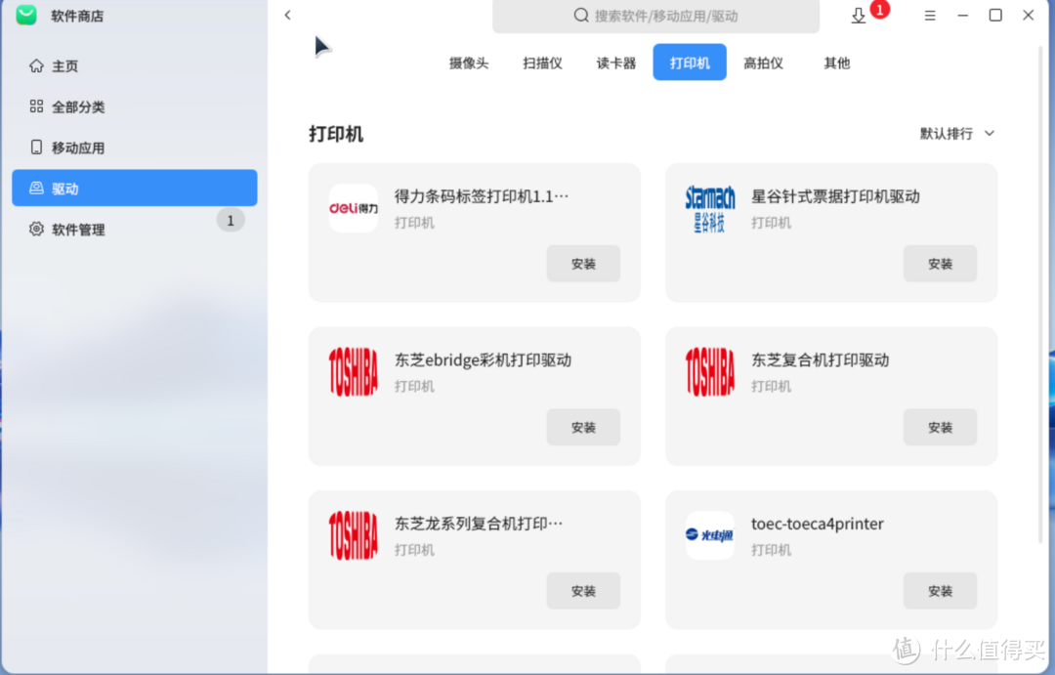Open 全部分类 in the sidebar
Screen dimensions: 1055x675
click(x=135, y=106)
